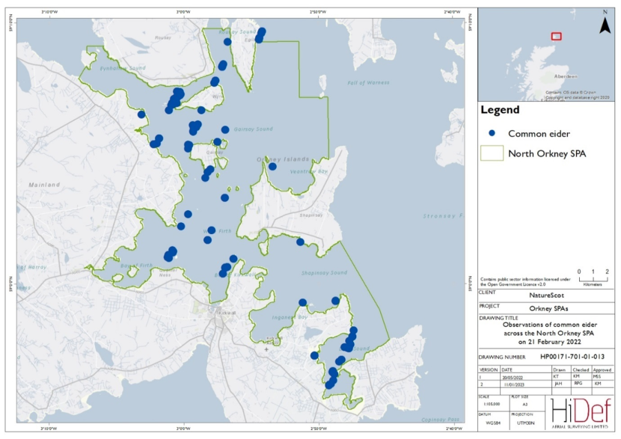Click the datum value WGS84

click(x=493, y=423)
